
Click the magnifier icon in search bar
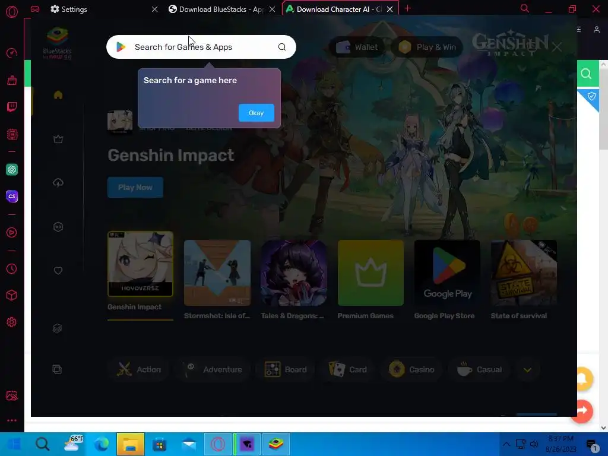point(282,47)
